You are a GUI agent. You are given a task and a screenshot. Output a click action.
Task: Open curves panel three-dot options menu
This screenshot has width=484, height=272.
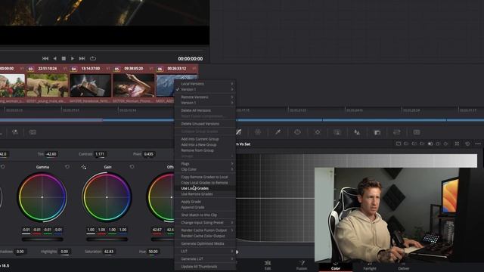click(x=478, y=144)
